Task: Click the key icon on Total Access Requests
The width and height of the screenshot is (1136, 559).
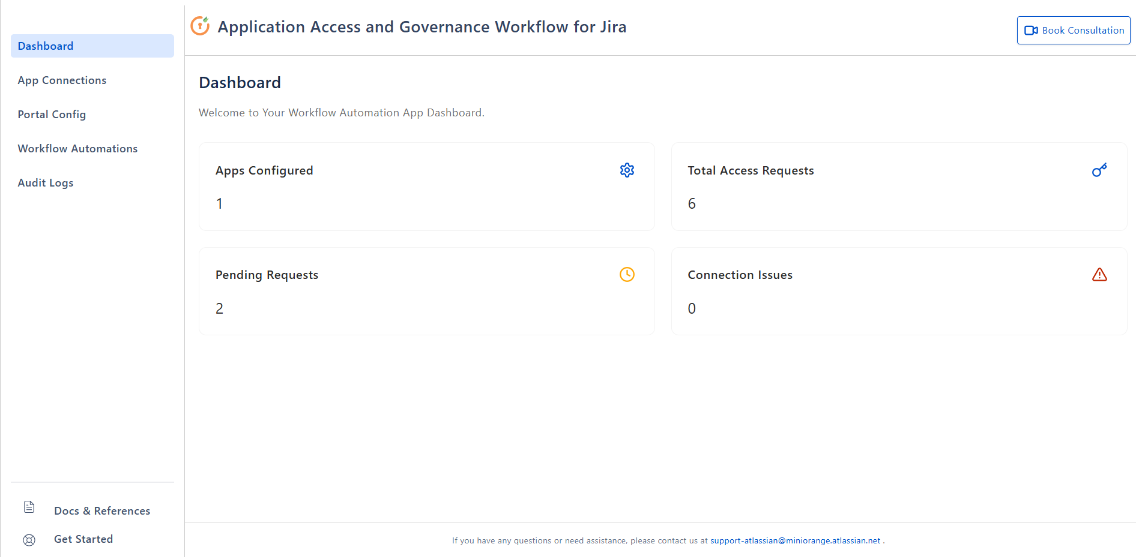Action: point(1099,170)
